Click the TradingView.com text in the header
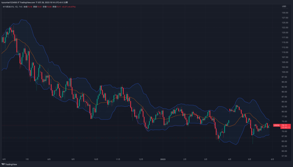293x167 pixels. click(27, 2)
